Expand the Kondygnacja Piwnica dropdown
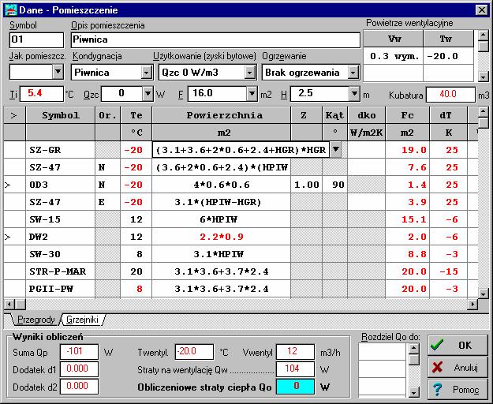This screenshot has height=404, width=493. click(146, 73)
